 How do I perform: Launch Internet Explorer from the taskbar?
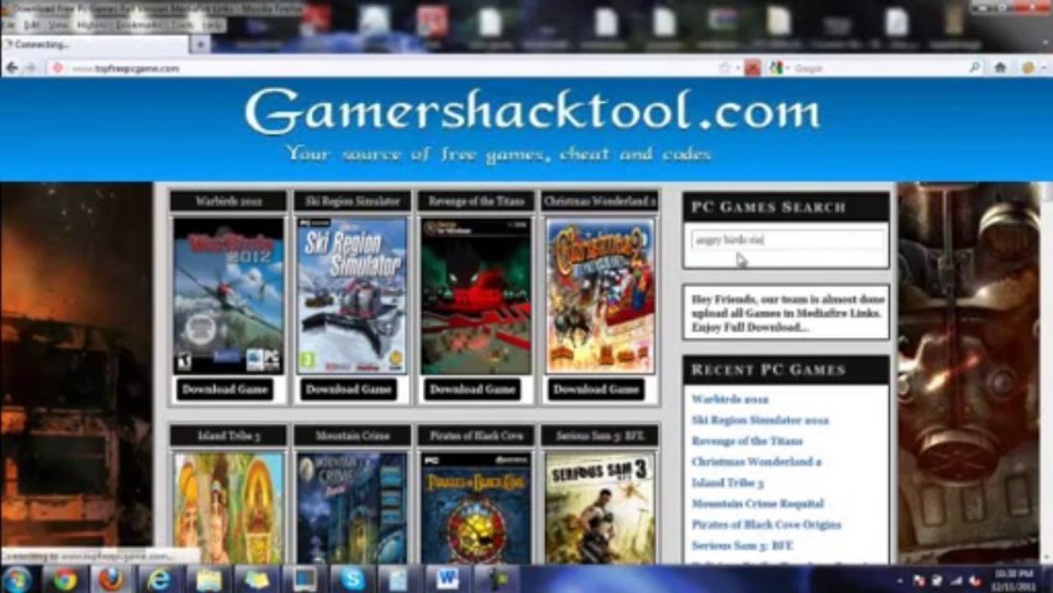click(x=159, y=580)
